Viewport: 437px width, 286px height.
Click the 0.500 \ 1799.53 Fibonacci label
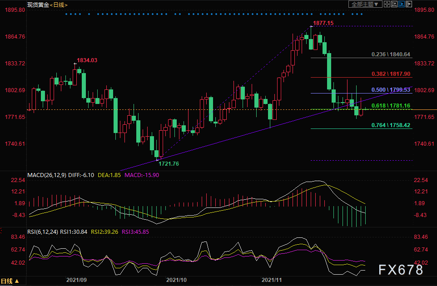pos(391,90)
